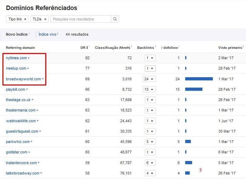Open the TLDs dropdown

pyautogui.click(x=39, y=19)
